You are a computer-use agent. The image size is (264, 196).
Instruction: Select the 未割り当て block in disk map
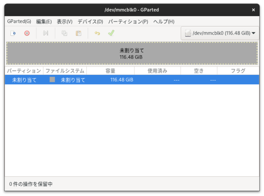click(x=132, y=53)
